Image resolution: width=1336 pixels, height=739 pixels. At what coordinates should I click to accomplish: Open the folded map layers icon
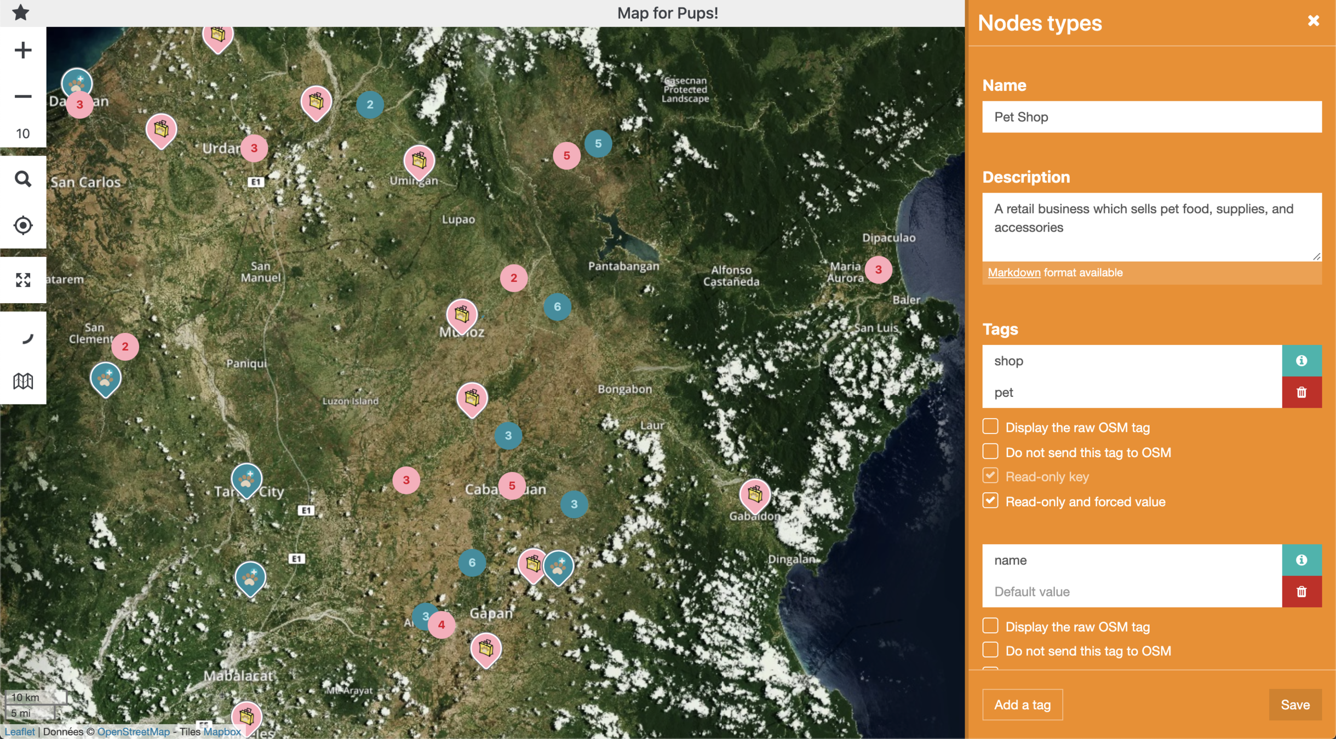coord(23,381)
